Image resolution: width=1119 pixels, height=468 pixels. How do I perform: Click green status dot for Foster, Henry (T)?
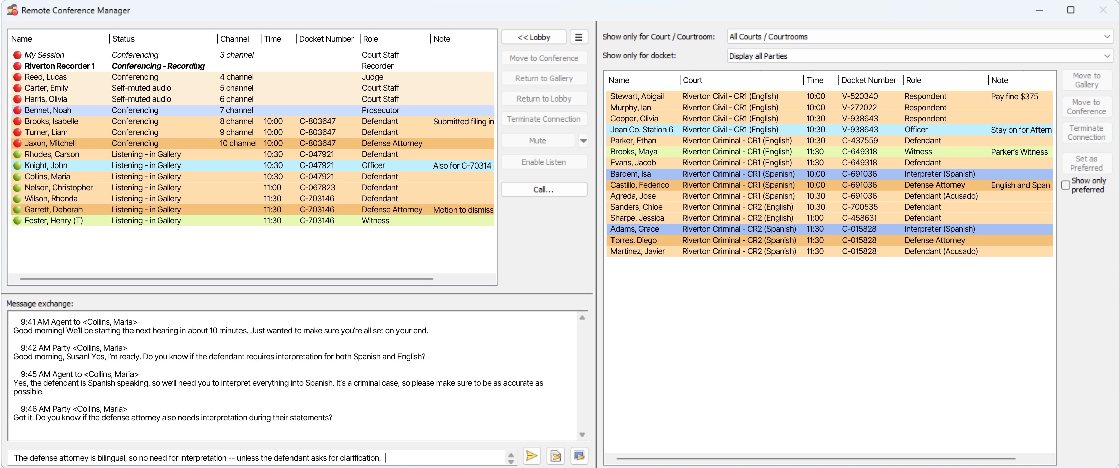[17, 221]
